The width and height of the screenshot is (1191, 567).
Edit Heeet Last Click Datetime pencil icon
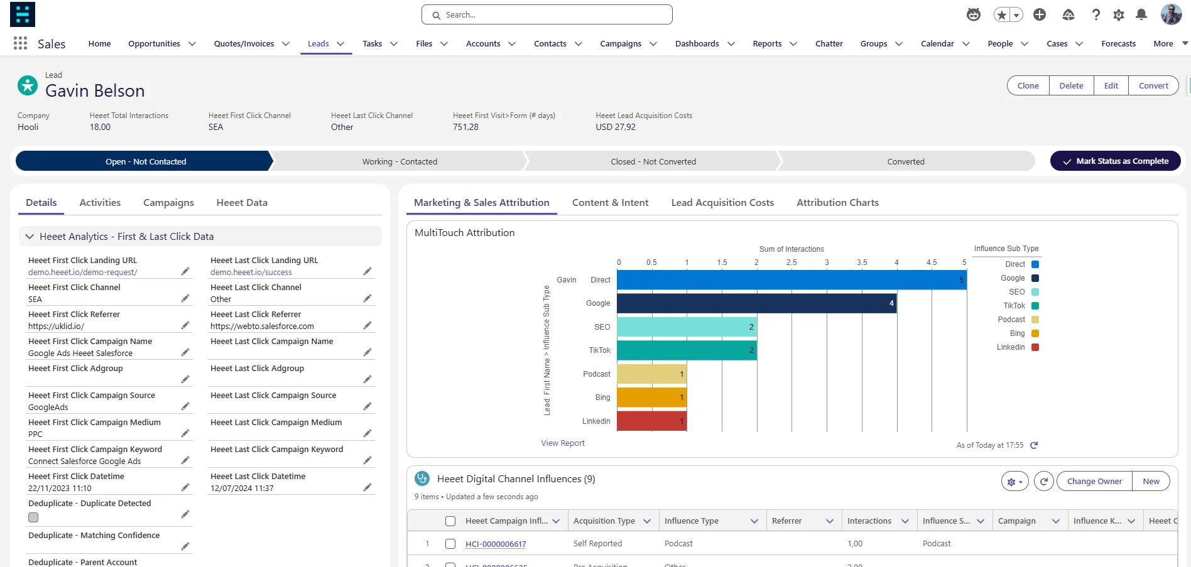(367, 487)
